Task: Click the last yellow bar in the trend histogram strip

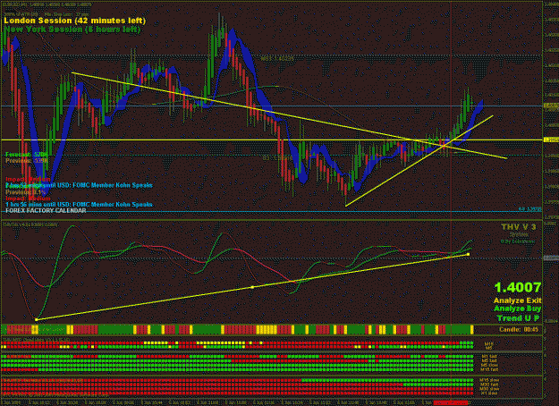Action: click(472, 329)
